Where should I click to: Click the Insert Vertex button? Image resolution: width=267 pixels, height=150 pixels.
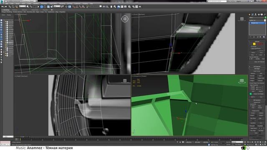pyautogui.click(x=257, y=71)
